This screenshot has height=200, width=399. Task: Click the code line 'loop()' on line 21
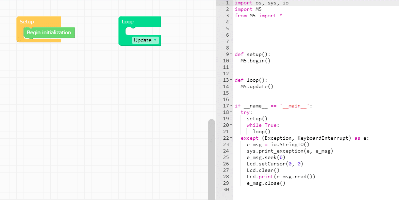262,132
